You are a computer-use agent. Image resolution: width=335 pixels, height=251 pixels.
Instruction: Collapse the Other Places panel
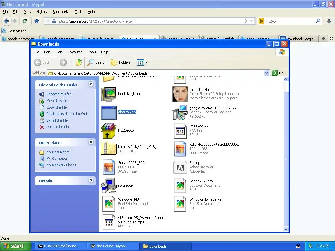(x=91, y=142)
